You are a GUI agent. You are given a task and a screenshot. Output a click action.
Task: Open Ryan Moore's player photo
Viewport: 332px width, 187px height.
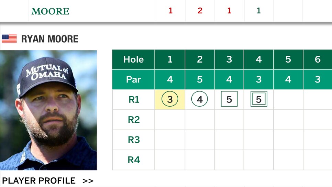(x=48, y=110)
